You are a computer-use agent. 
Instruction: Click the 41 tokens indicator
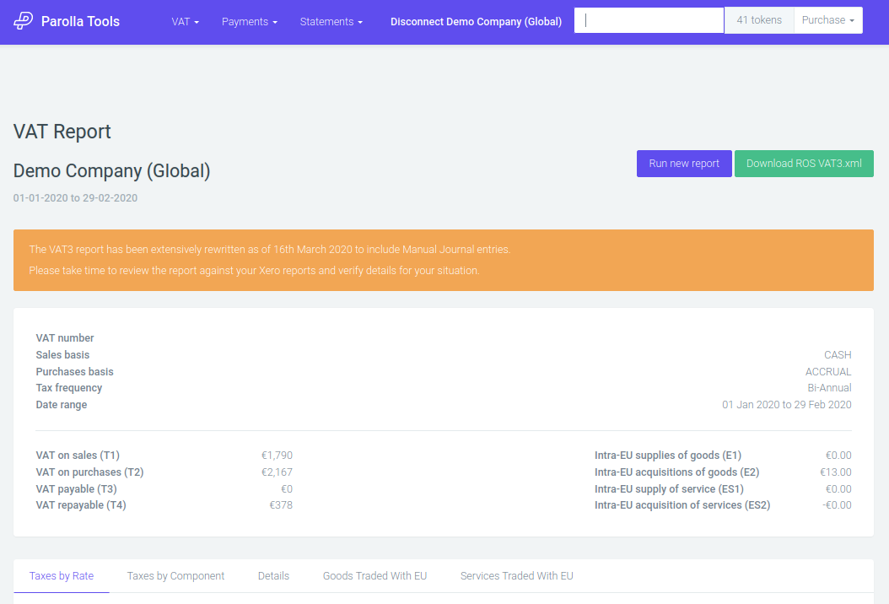pyautogui.click(x=759, y=19)
